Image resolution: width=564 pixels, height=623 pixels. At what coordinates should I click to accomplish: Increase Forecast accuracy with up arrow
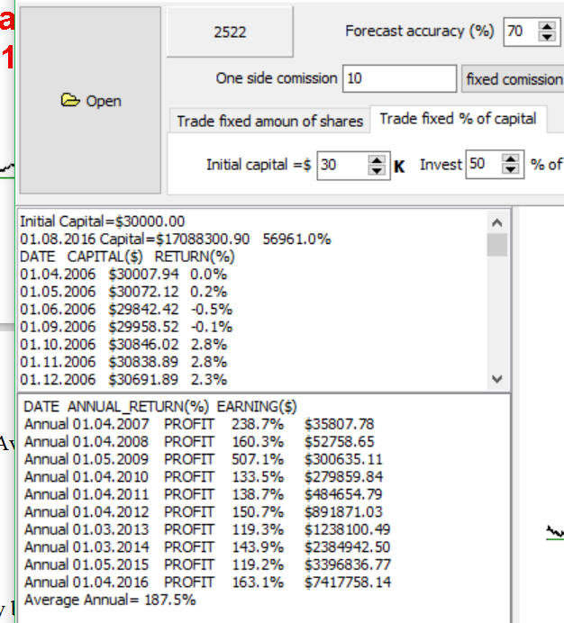[547, 26]
